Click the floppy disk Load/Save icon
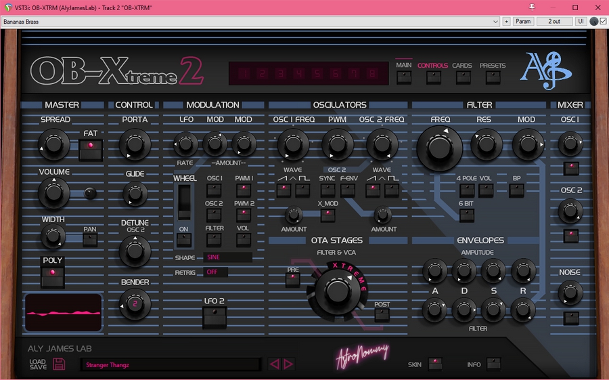Viewport: 609px width, 380px height. (x=59, y=364)
